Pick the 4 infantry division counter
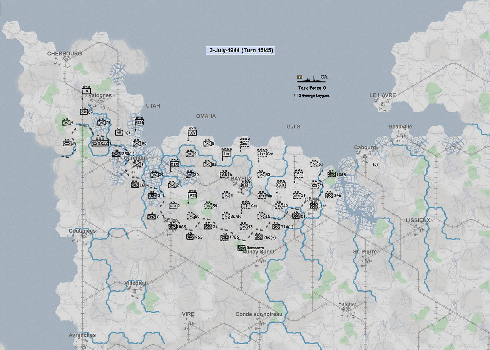Image resolution: width=490 pixels, height=350 pixels. coord(66,122)
